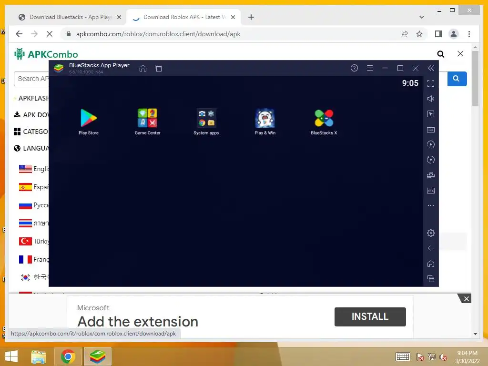Open Chrome tab search dropdown arrow
488x366 pixels.
(x=422, y=17)
